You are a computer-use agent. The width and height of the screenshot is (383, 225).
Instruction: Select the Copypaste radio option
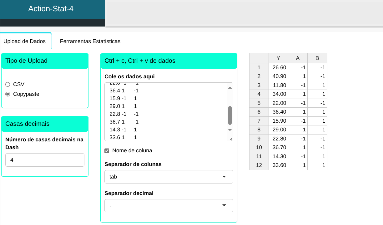point(8,94)
